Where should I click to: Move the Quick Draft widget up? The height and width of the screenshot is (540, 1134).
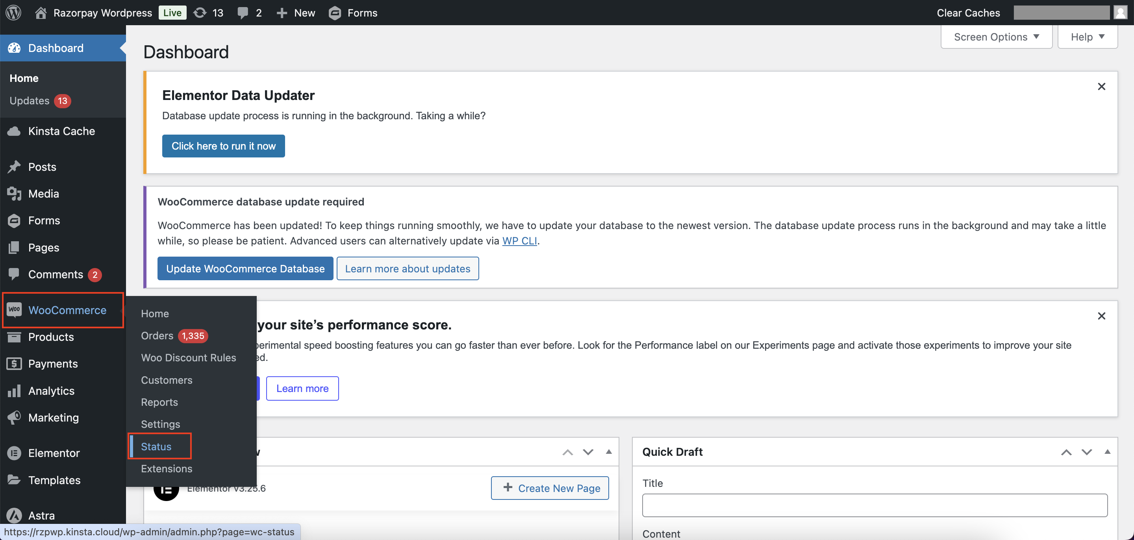(x=1066, y=452)
